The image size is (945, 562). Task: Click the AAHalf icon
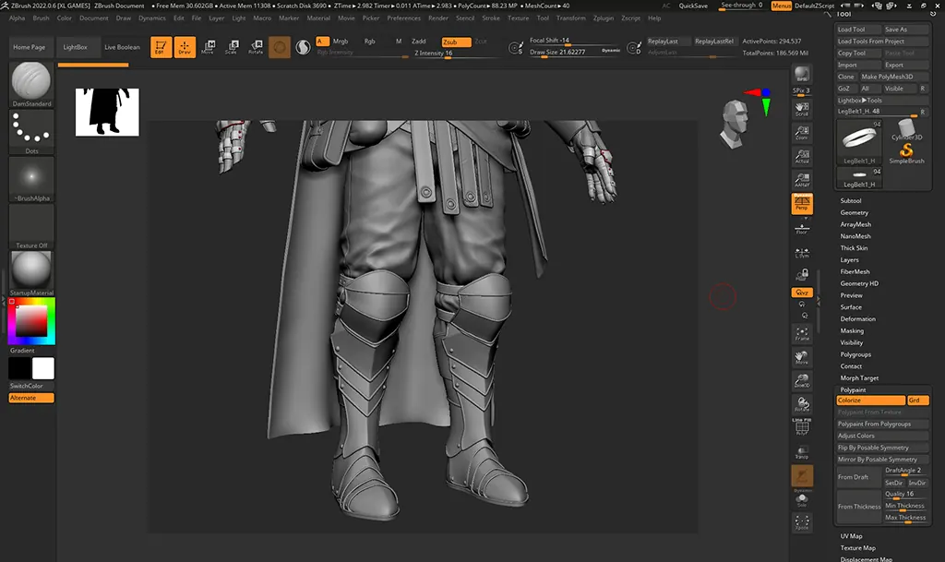tap(802, 180)
